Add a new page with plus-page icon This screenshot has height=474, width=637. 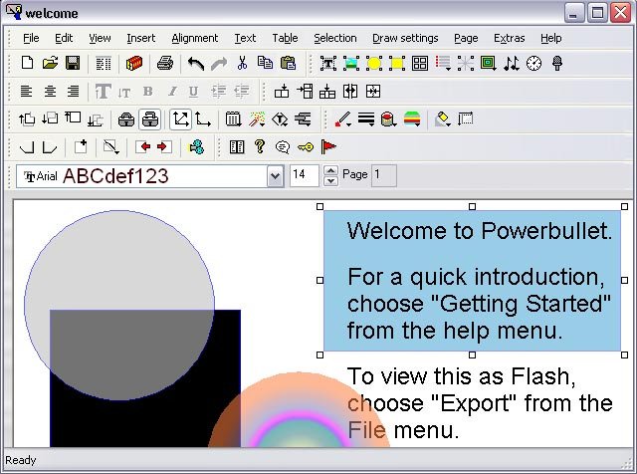81,146
